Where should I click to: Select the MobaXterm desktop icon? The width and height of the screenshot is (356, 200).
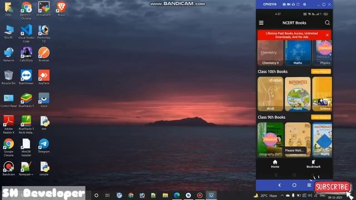[x=44, y=9]
